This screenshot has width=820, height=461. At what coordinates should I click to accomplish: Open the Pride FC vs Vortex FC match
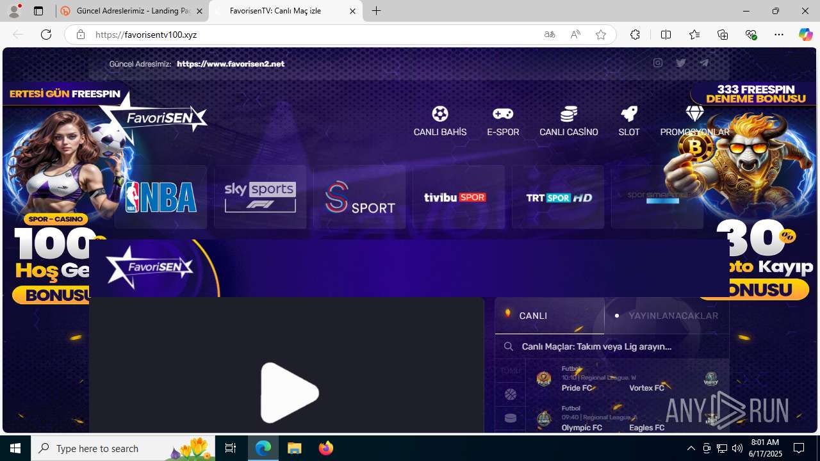pyautogui.click(x=627, y=378)
